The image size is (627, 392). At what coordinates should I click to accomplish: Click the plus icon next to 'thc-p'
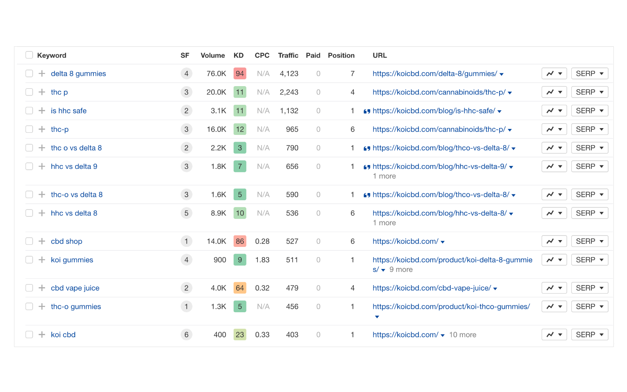[42, 129]
